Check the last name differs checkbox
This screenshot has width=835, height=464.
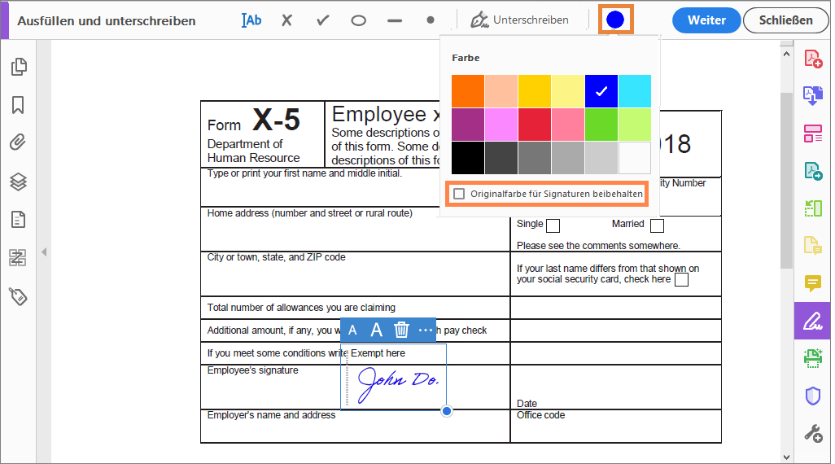(681, 280)
